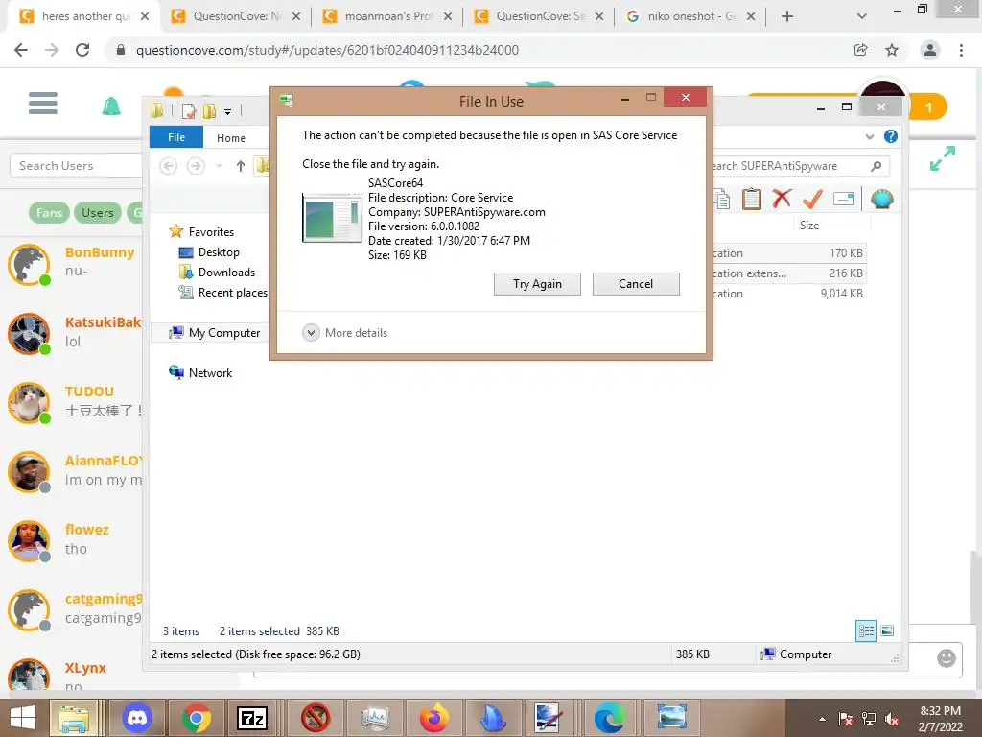This screenshot has height=737, width=982.
Task: Open BonBunny's user profile
Action: click(100, 252)
